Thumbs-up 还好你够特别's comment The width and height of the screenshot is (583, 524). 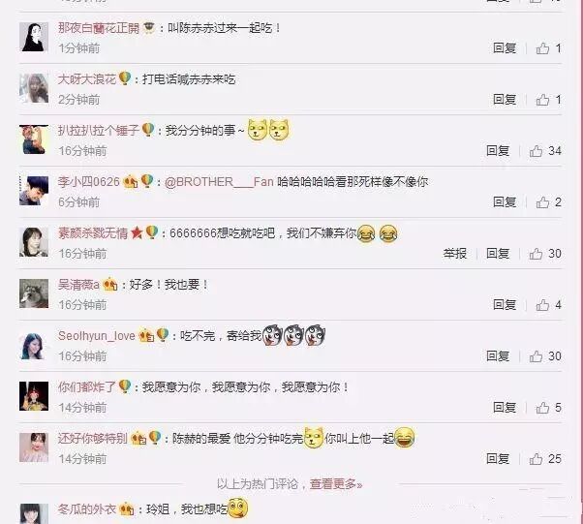pyautogui.click(x=536, y=459)
